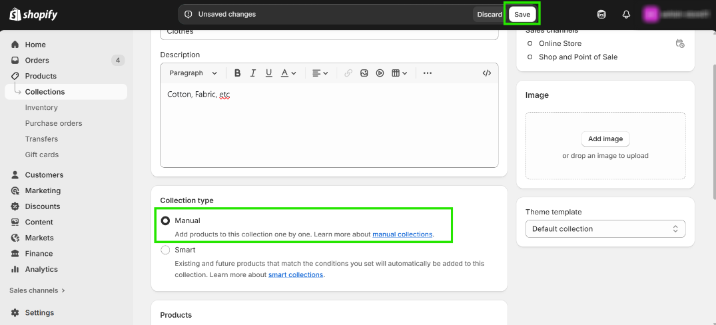Open Gift cards
Image resolution: width=716 pixels, height=325 pixels.
(x=42, y=155)
